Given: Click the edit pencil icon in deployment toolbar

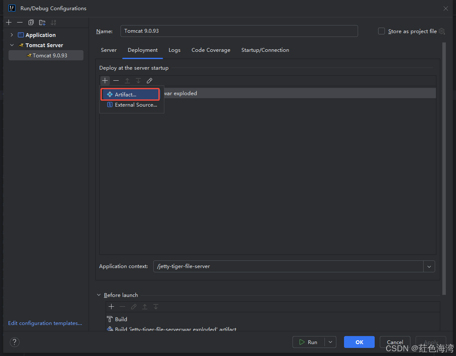Looking at the screenshot, I should coord(149,81).
